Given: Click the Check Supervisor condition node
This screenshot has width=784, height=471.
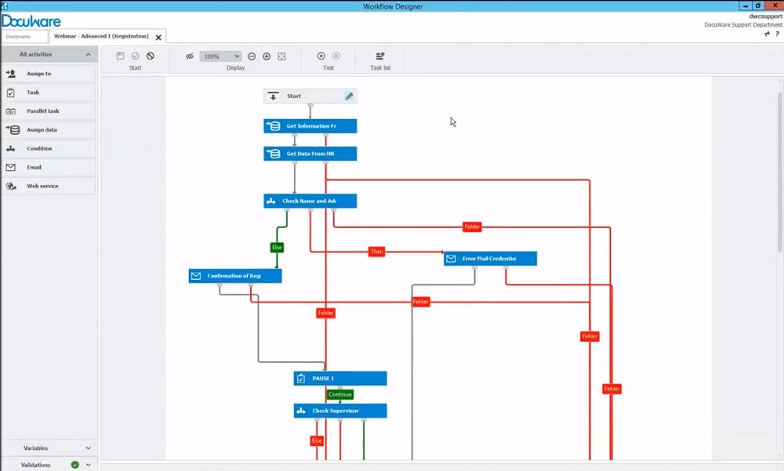Looking at the screenshot, I should click(x=339, y=411).
